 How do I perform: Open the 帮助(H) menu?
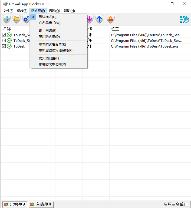coord(69,11)
